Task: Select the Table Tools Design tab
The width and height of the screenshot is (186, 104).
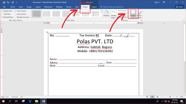Action: (x=85, y=7)
